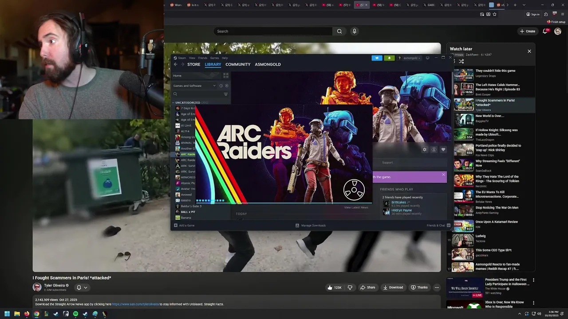Screen dimensions: 568x319
Task: Open View menu in Steam window
Action: click(192, 58)
